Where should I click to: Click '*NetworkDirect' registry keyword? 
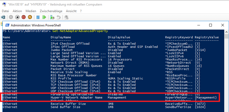178,63
